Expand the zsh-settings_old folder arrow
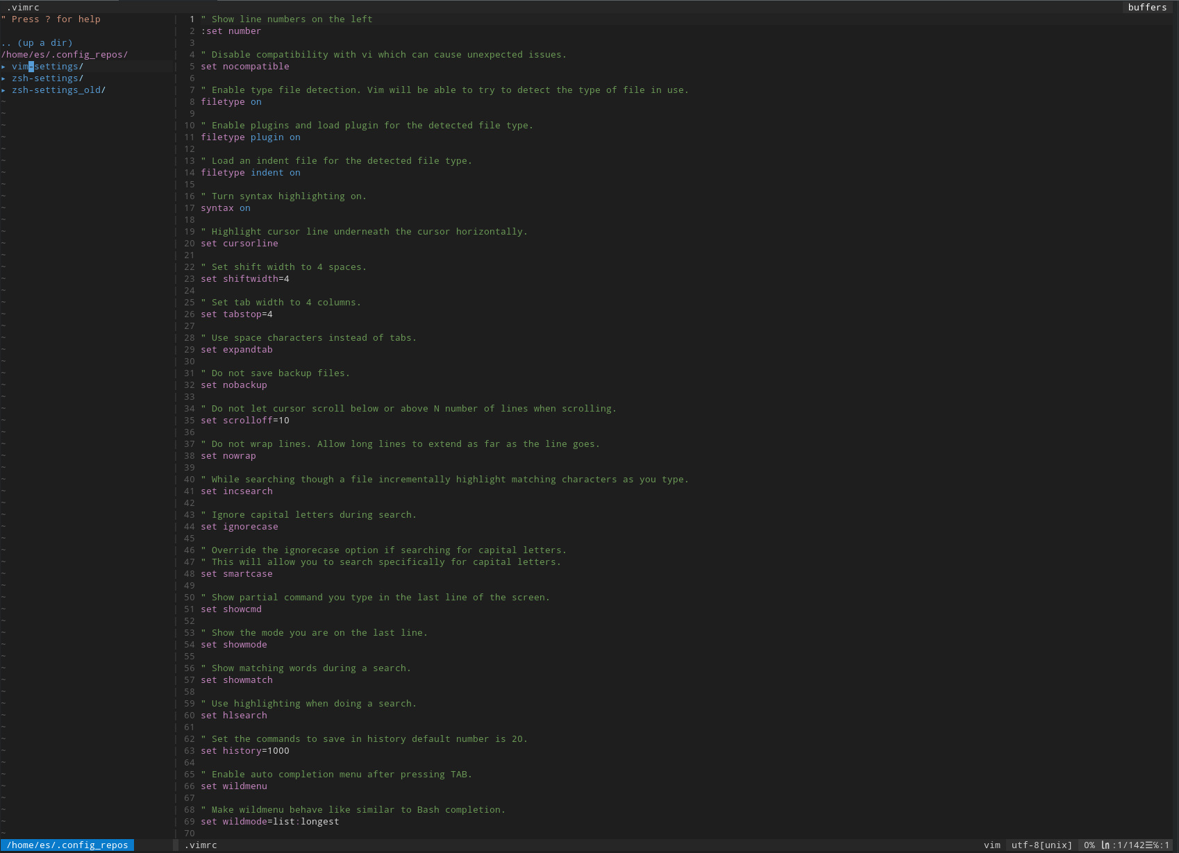Viewport: 1179px width, 853px height. pyautogui.click(x=3, y=90)
